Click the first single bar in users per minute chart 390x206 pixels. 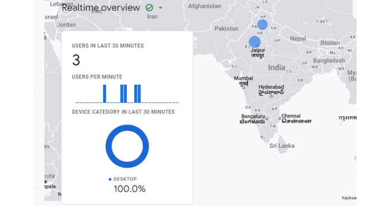(105, 94)
